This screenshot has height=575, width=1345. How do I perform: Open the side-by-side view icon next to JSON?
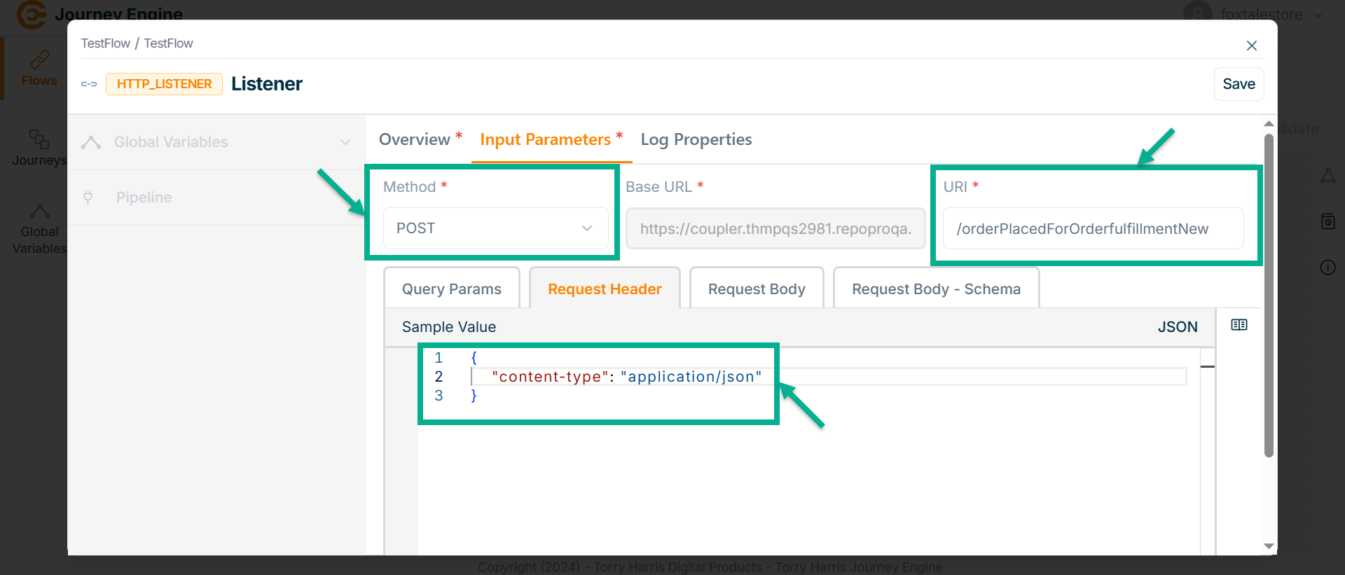tap(1239, 325)
